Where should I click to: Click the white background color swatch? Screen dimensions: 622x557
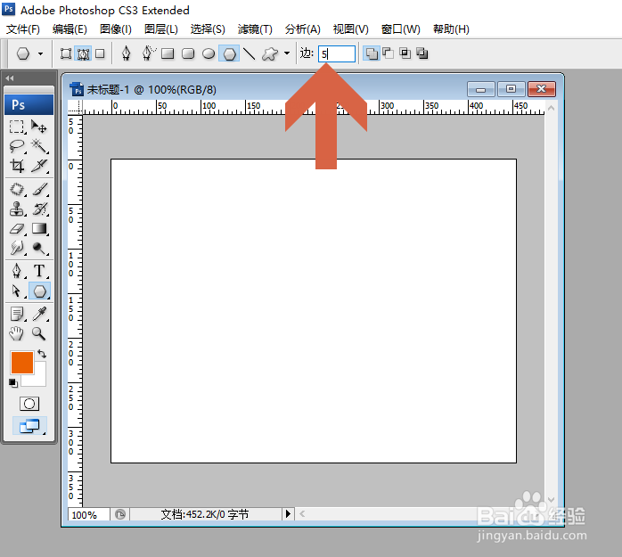tap(39, 377)
